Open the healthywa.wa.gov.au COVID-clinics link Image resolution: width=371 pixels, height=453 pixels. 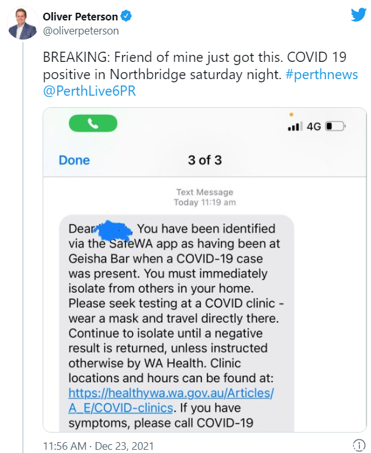(x=171, y=401)
